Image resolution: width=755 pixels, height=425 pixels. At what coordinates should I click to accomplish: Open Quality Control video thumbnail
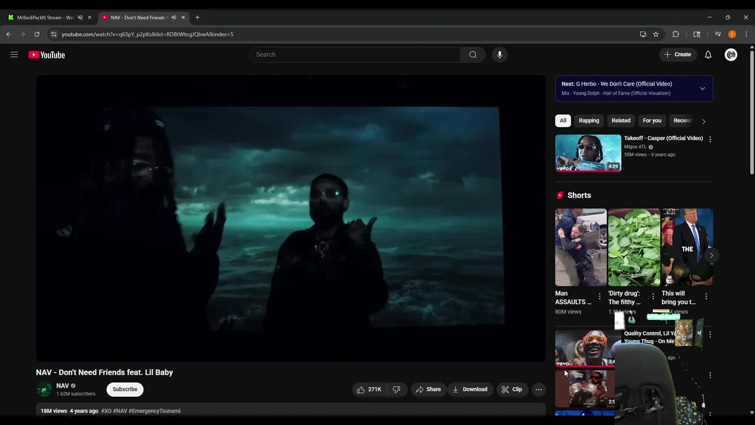point(585,348)
